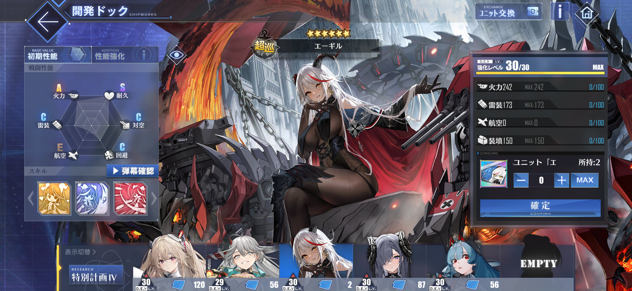The image size is (632, 291).
Task: Click the 回避 evasion icon on radar
Action: click(x=109, y=155)
